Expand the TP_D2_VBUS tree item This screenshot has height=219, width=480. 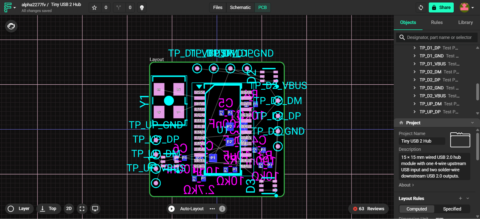[414, 96]
